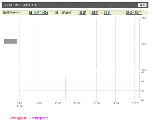Click the orange arrow before 日中足(5分)

[x=53, y=13]
